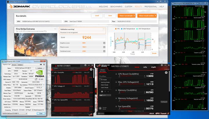Open the Info tab in GPU Tweak II
209x119 pixels.
coord(145,67)
